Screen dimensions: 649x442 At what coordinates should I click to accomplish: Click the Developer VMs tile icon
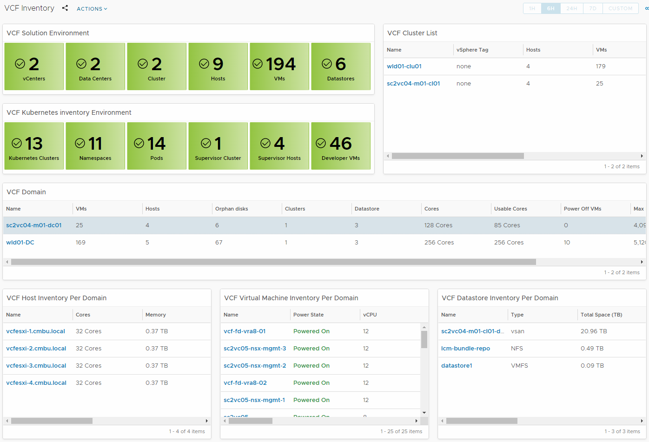pyautogui.click(x=321, y=143)
